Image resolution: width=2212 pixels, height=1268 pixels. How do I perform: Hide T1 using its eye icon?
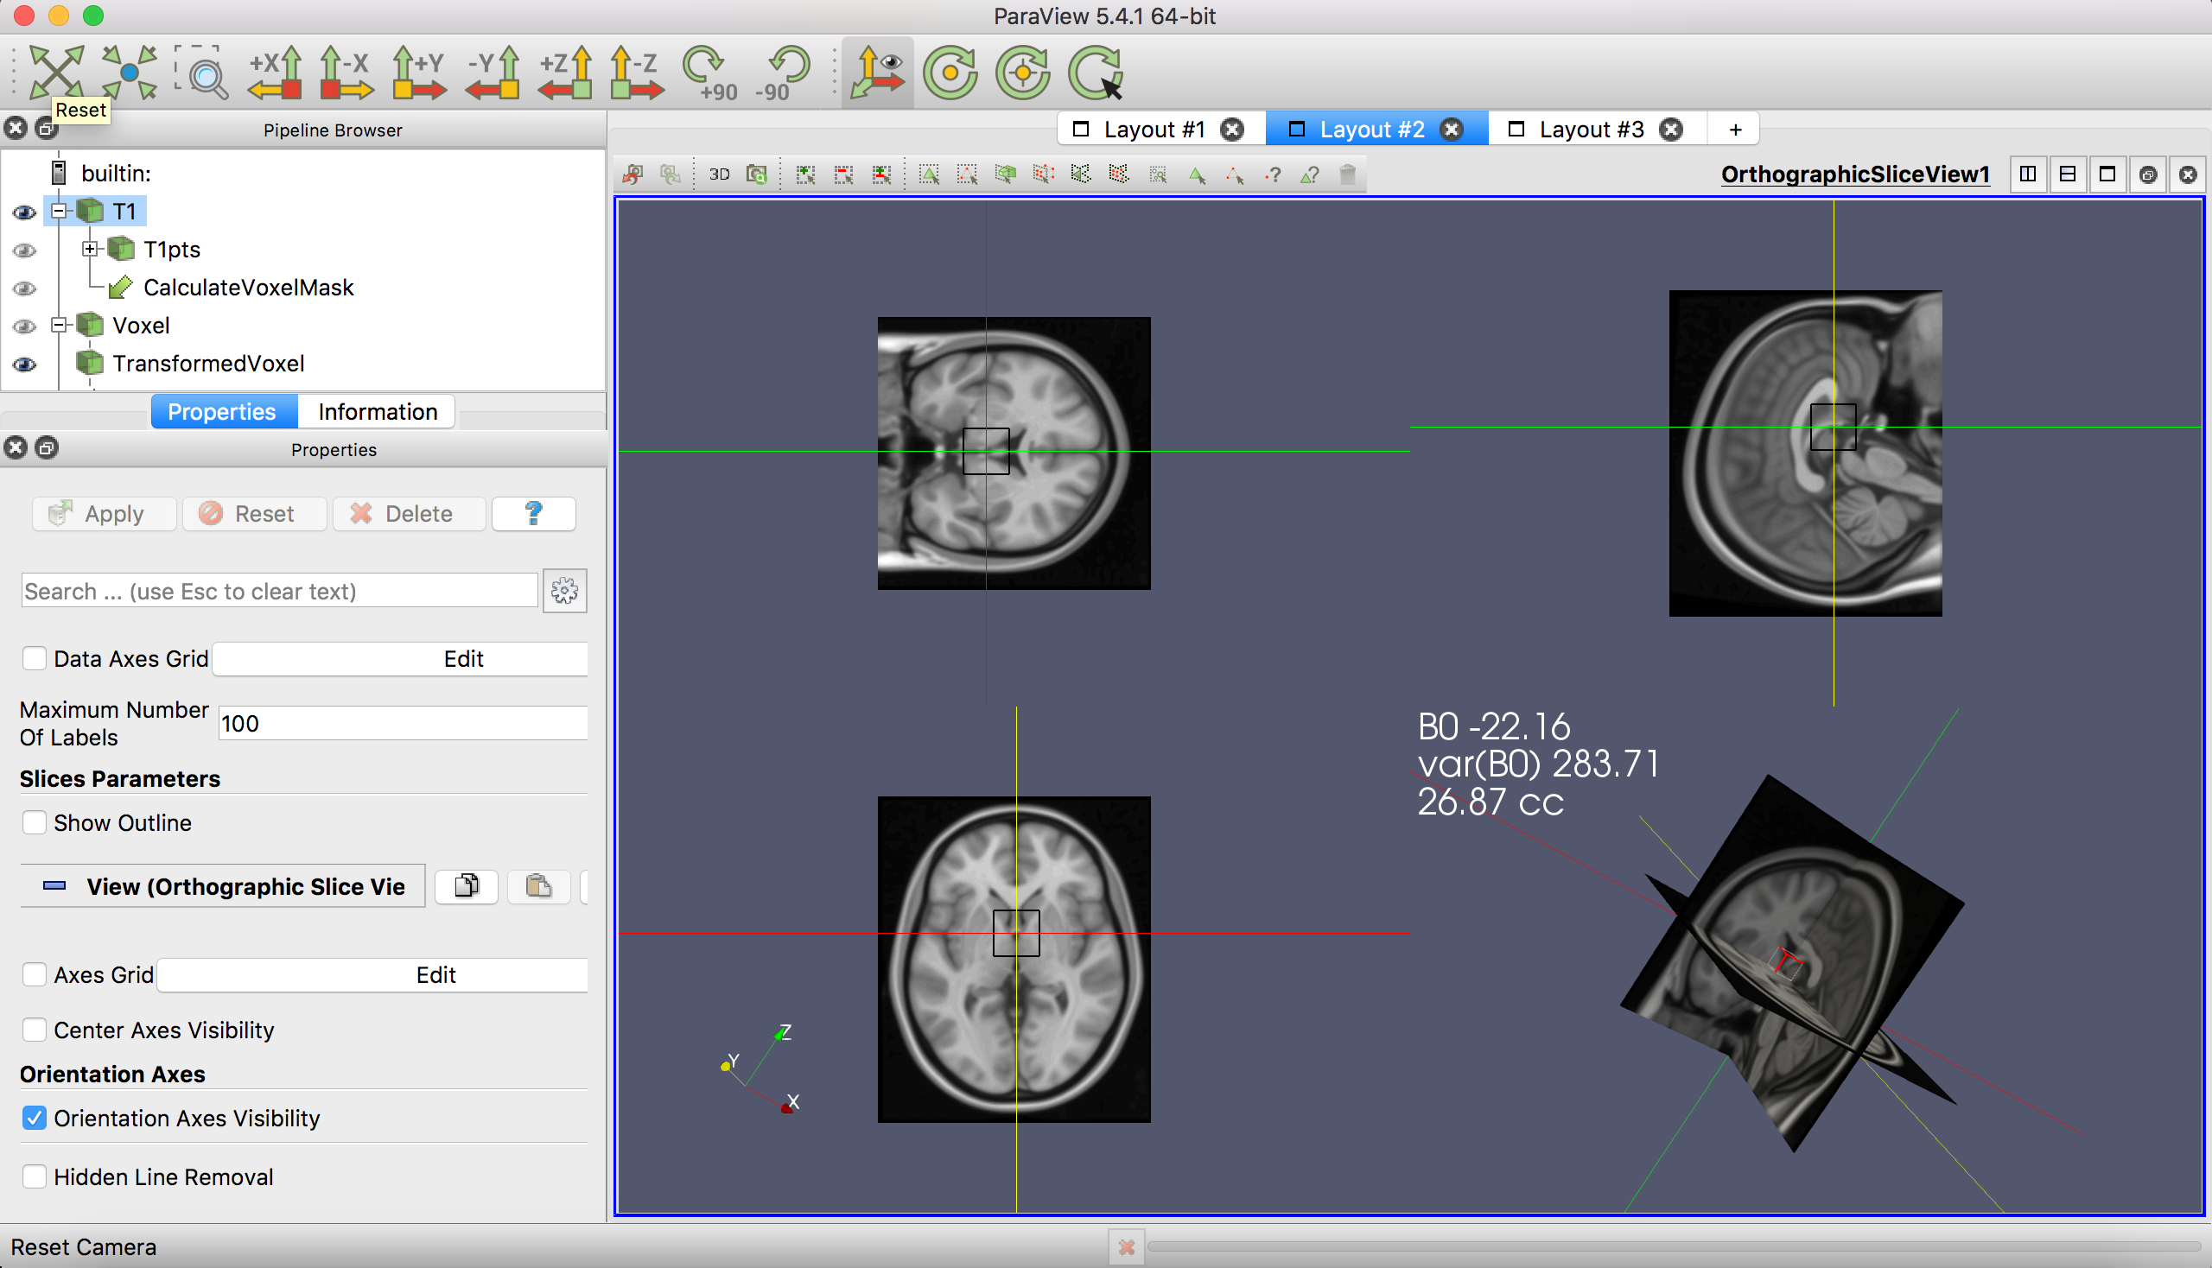(x=24, y=212)
